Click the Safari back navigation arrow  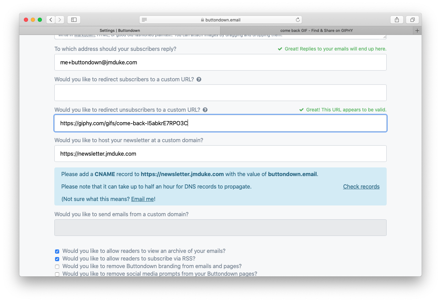click(51, 20)
